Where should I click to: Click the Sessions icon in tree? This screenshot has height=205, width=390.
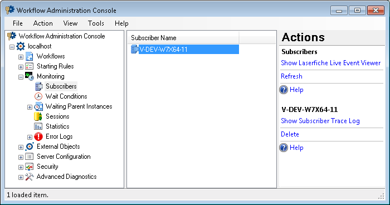[x=38, y=116]
